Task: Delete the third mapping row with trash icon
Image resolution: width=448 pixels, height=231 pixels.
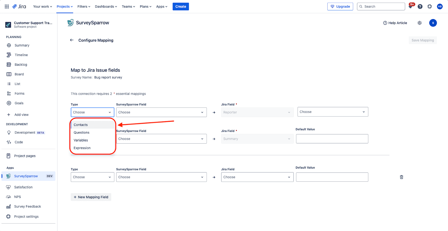Action: (x=401, y=177)
